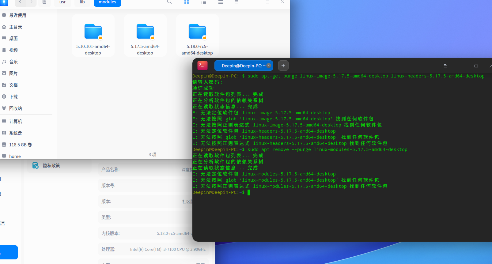
Task: Click the blue button in settings sidebar
Action: [9, 252]
